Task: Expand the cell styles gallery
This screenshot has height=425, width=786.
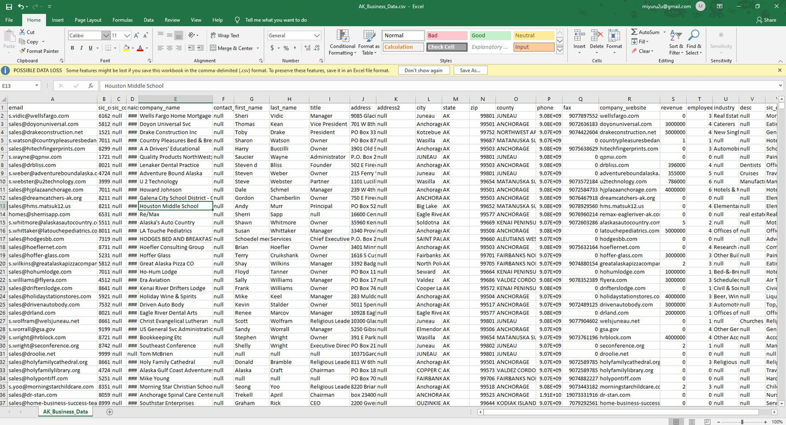Action: pyautogui.click(x=559, y=50)
